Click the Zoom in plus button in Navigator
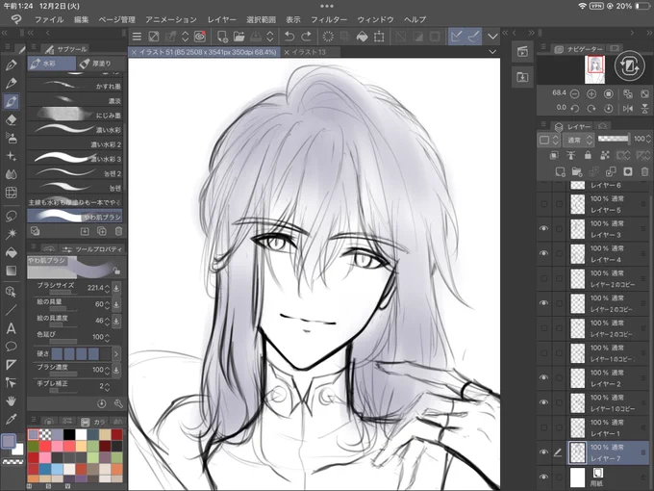The height and width of the screenshot is (491, 654). [x=591, y=94]
